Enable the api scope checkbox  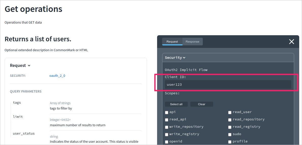tap(167, 112)
